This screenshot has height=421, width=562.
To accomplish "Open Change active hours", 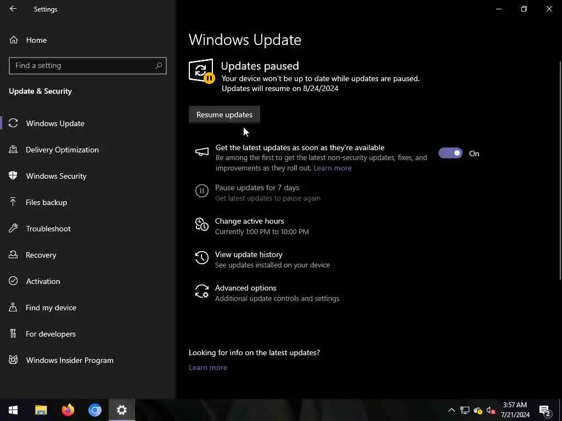I will 250,221.
